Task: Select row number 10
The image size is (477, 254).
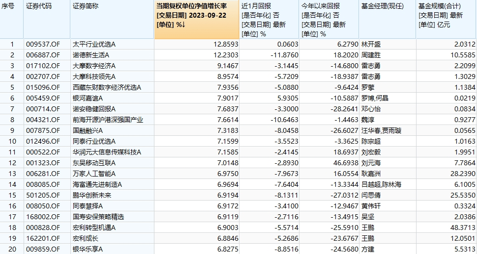Action: pyautogui.click(x=12, y=141)
